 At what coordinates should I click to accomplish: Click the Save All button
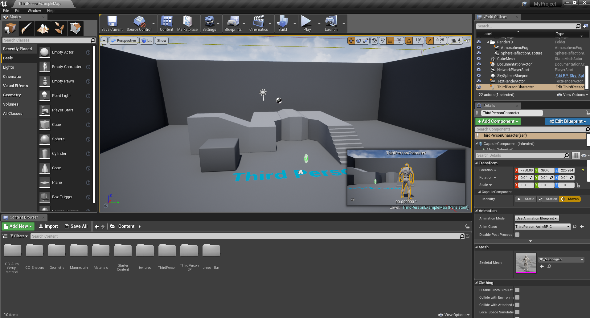pyautogui.click(x=76, y=226)
